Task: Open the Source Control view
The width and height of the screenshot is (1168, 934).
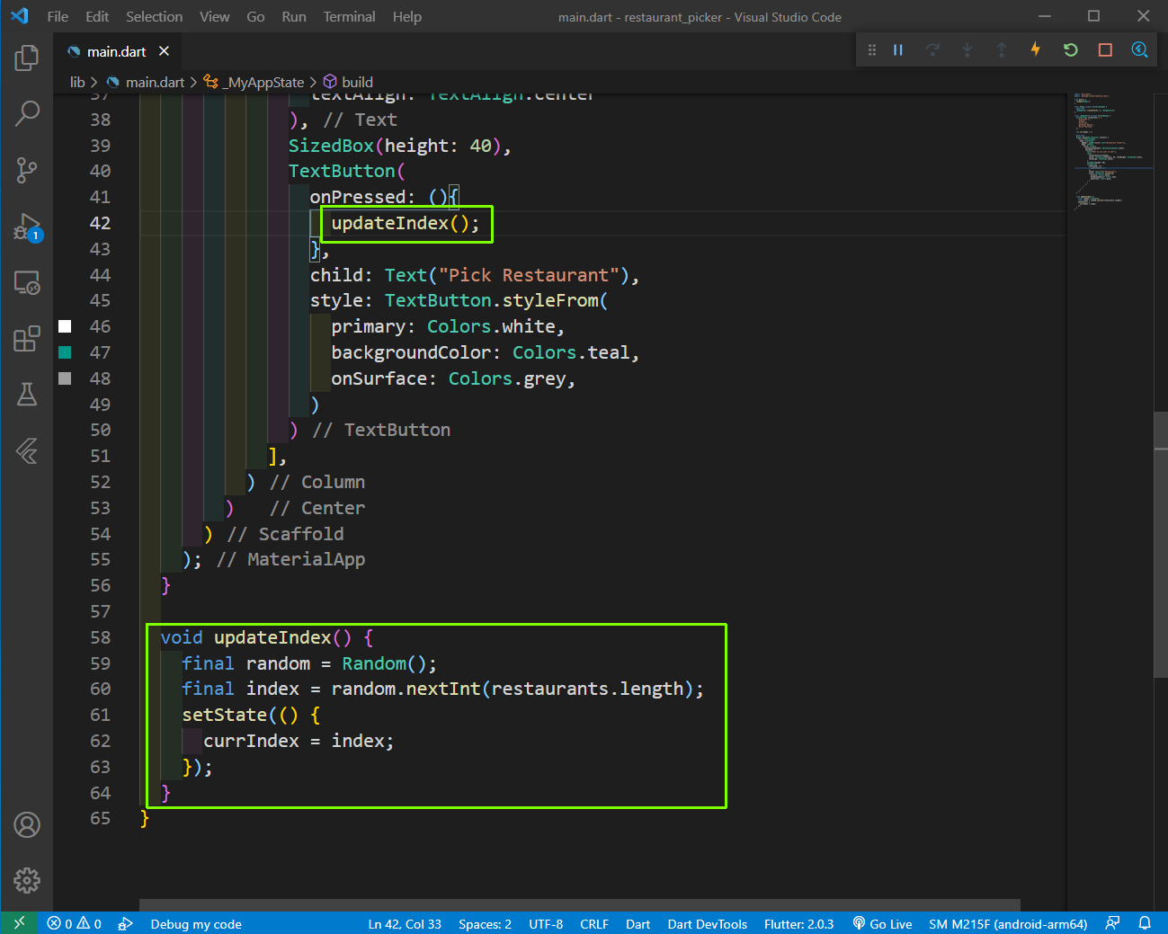Action: point(27,170)
